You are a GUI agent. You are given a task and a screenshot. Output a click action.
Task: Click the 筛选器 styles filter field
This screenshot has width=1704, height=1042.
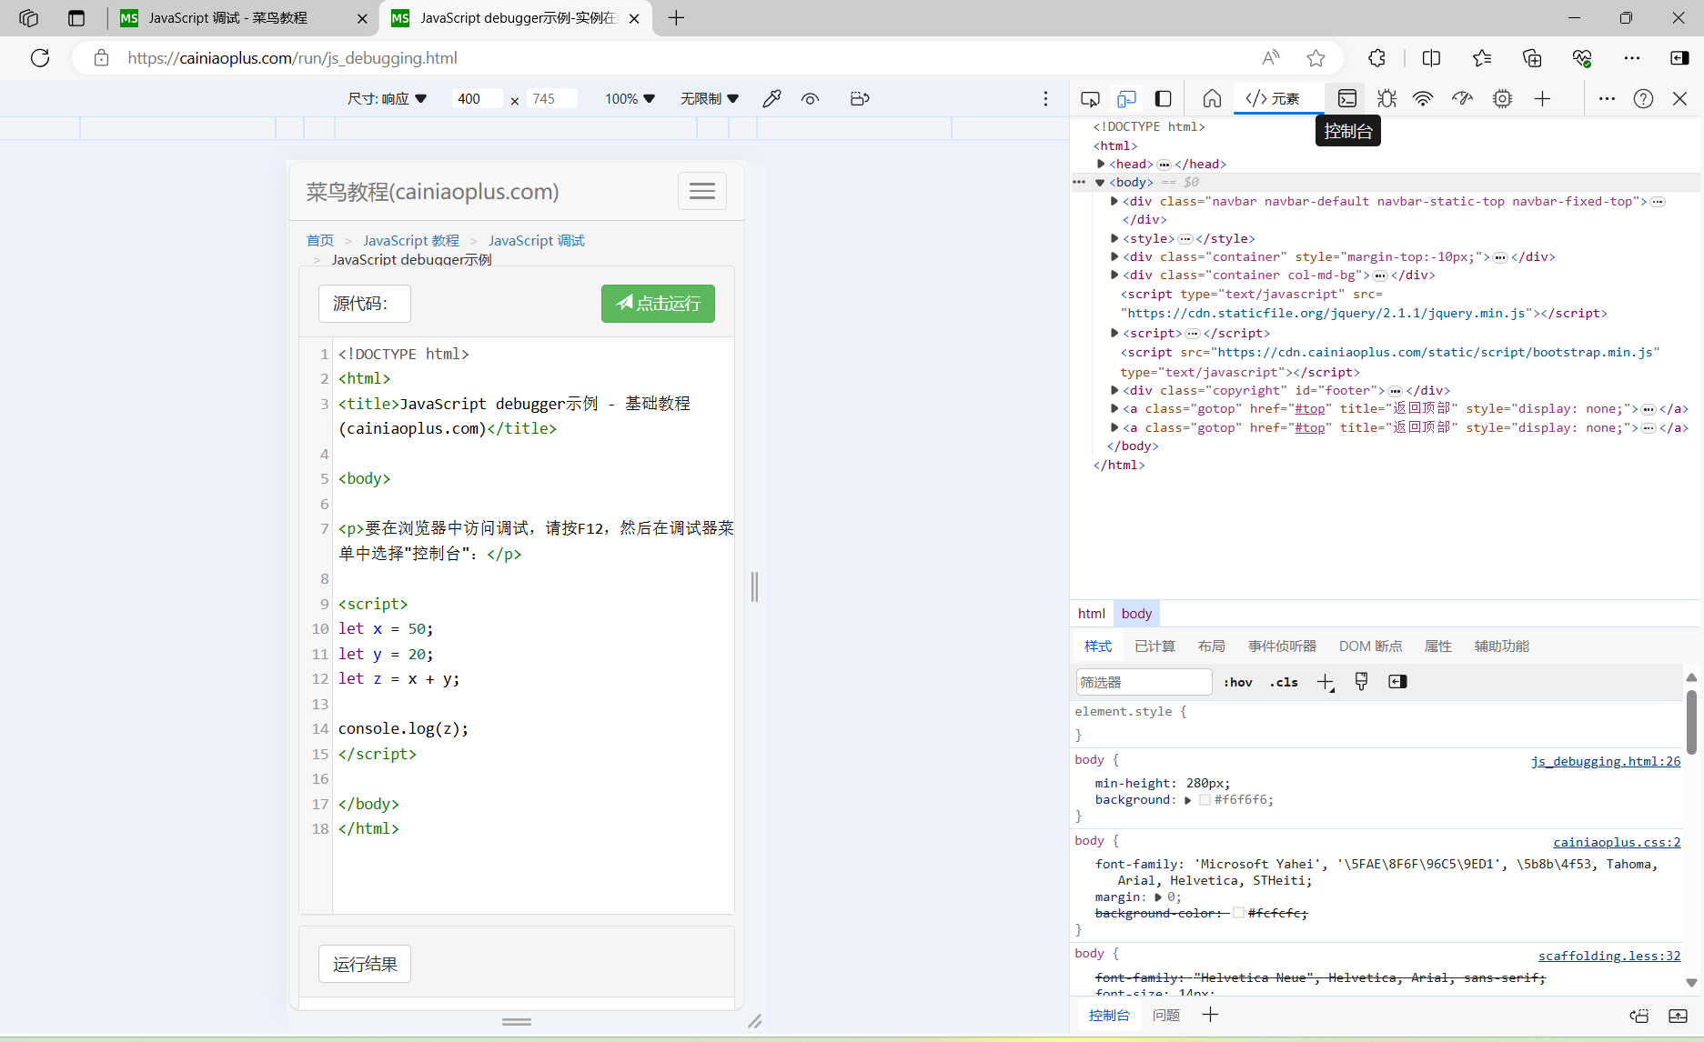pyautogui.click(x=1144, y=682)
